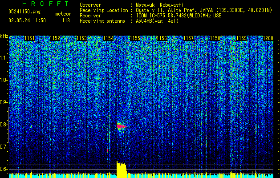
Task: Click the 0.6 kHz axis label
Action: click(x=4, y=169)
